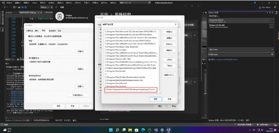Clear the PyQt5-tools search box
The height and width of the screenshot is (133, 279).
(272, 54)
